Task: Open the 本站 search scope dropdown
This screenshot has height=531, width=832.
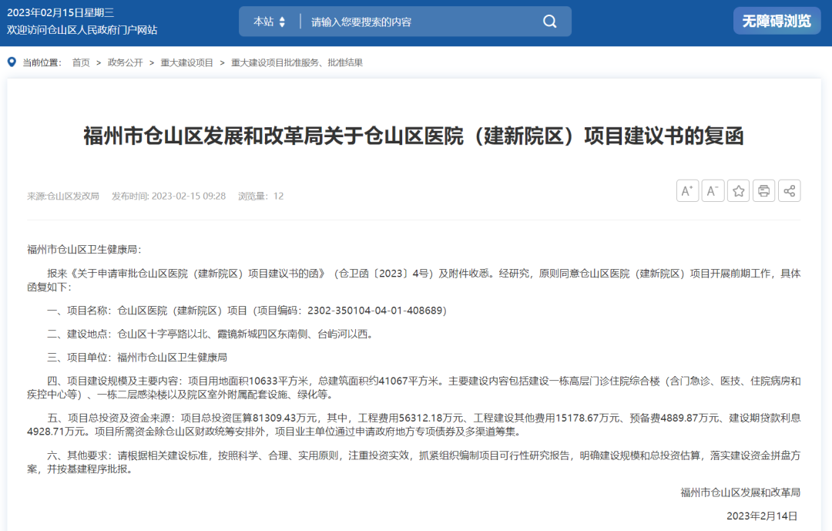Action: click(x=269, y=22)
